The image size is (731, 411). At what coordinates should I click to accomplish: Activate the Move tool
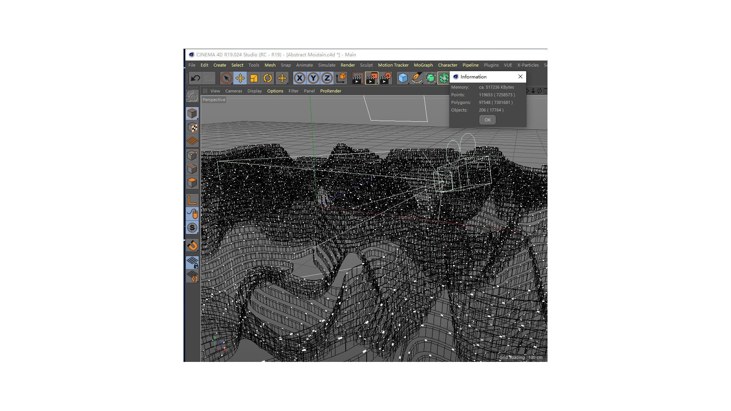[240, 78]
